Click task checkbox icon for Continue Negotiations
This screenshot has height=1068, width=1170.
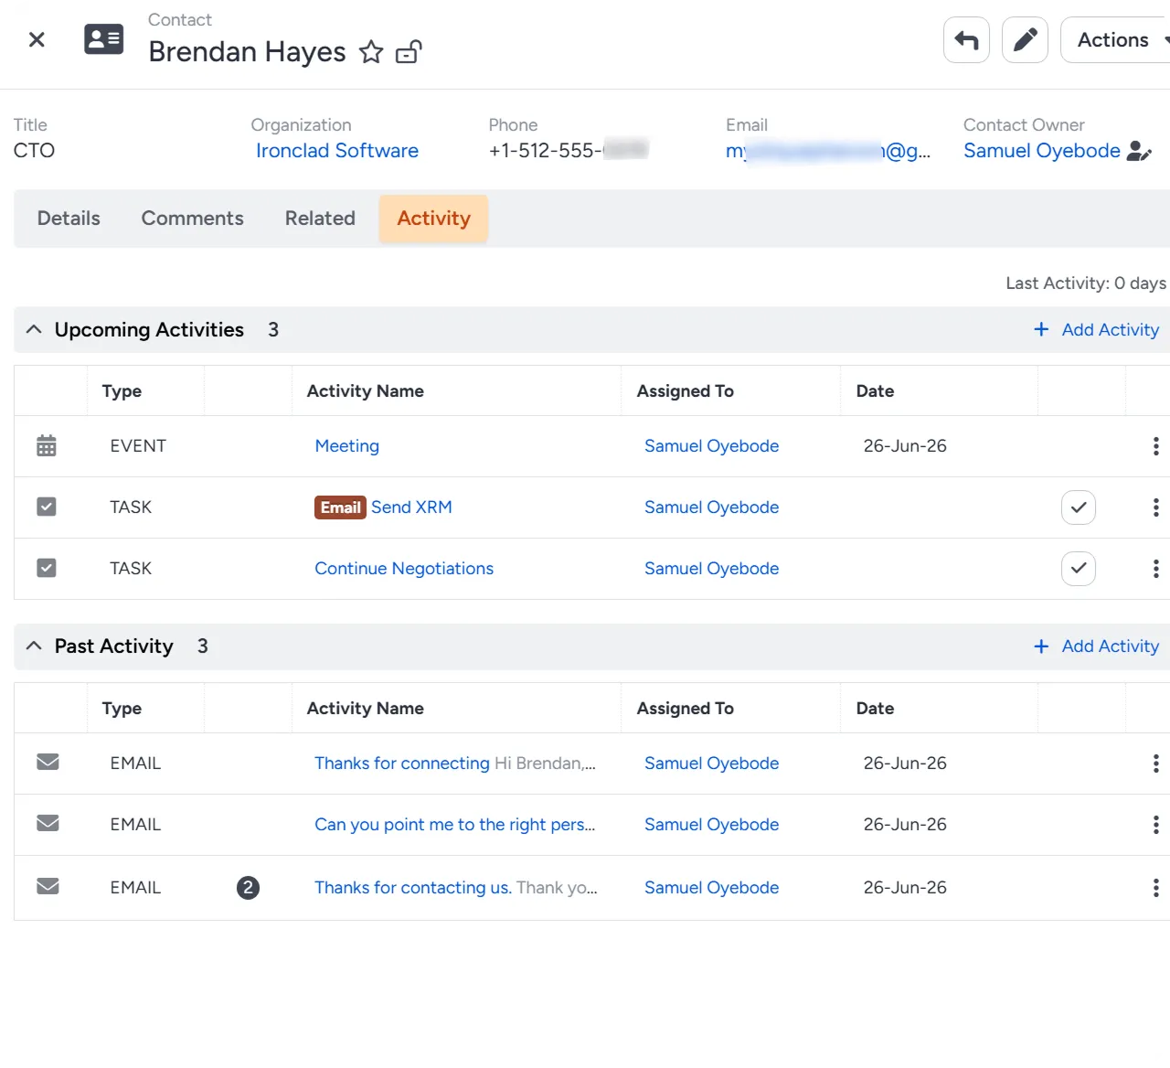point(47,568)
